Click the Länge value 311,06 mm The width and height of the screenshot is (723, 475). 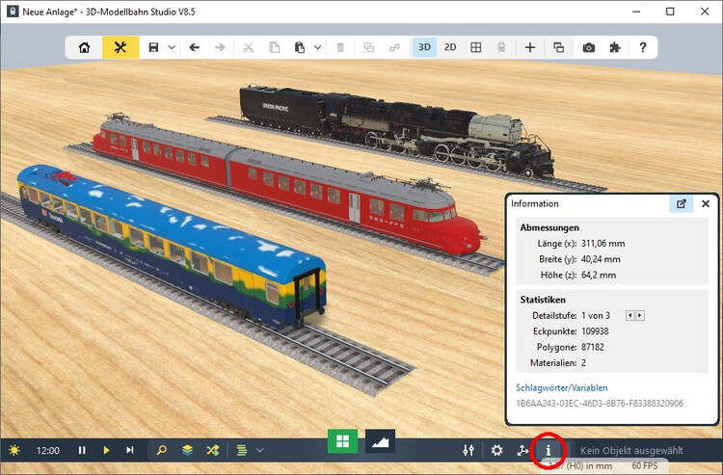point(603,243)
